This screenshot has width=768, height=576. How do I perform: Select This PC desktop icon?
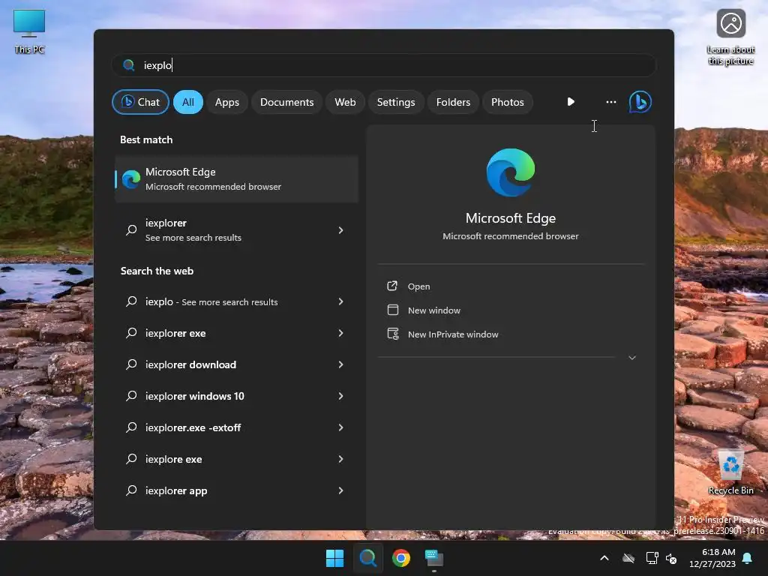[x=29, y=31]
